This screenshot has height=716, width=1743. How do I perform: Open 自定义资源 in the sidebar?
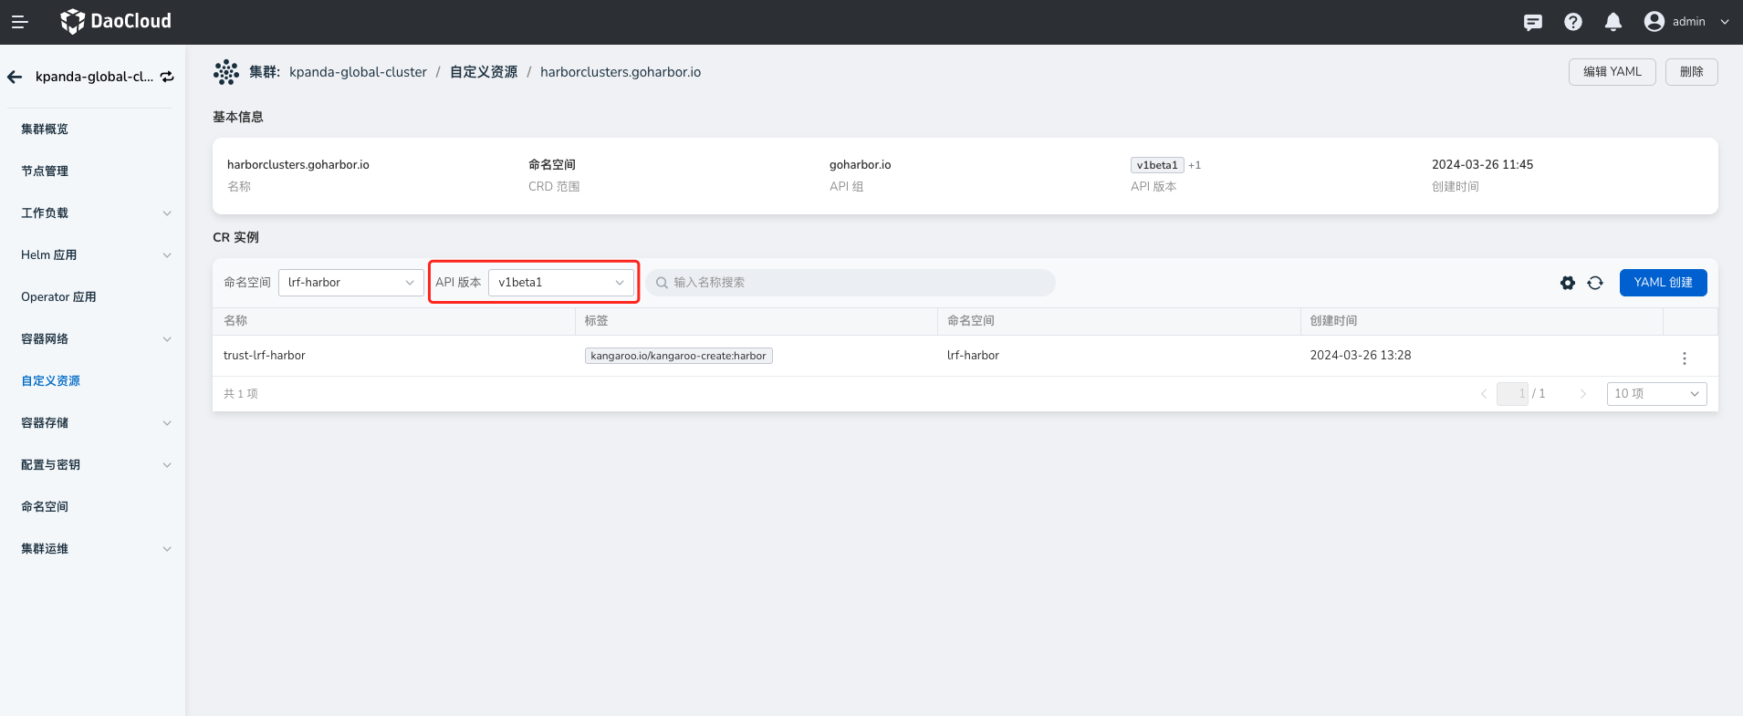[x=51, y=381]
